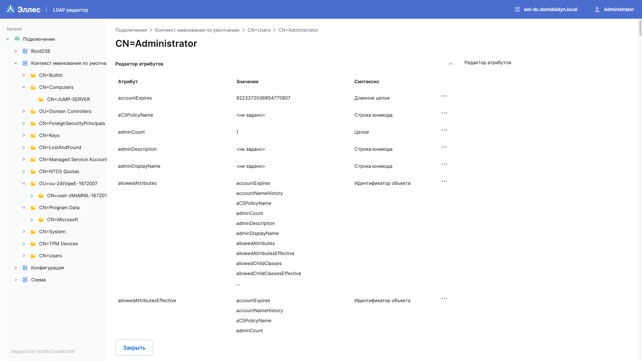Collapse the CN=Computers tree node
This screenshot has height=361, width=642.
(x=24, y=87)
